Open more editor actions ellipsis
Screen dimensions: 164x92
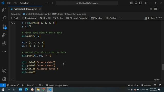pyautogui.click(x=160, y=9)
